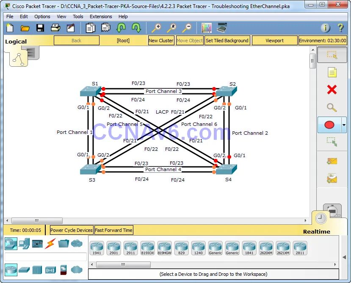The height and width of the screenshot is (283, 351).
Task: Select the End Devices category icon
Action: pyautogui.click(x=24, y=243)
